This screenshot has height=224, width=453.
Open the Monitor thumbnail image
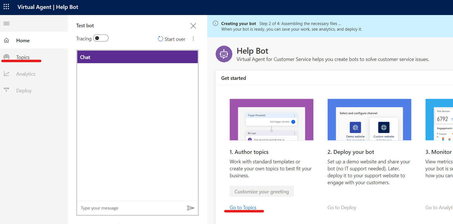tap(439, 120)
